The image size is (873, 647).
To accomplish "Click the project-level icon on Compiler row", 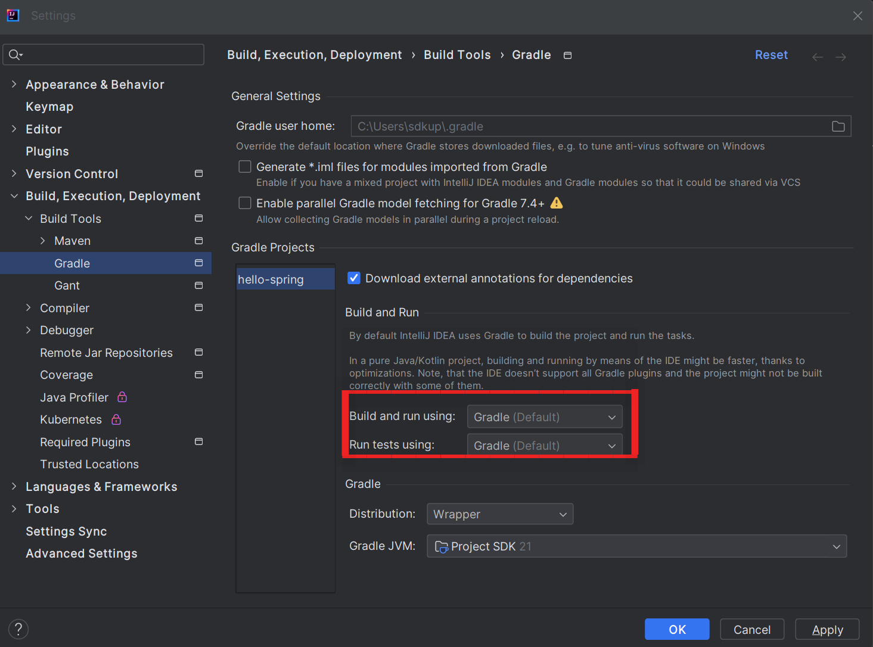I will pos(199,307).
